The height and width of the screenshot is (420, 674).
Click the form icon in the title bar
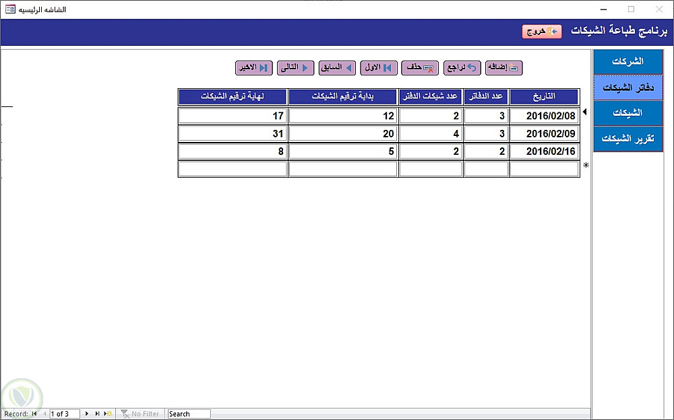[x=10, y=9]
